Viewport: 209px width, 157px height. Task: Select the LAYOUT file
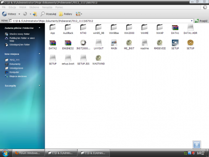99,44
